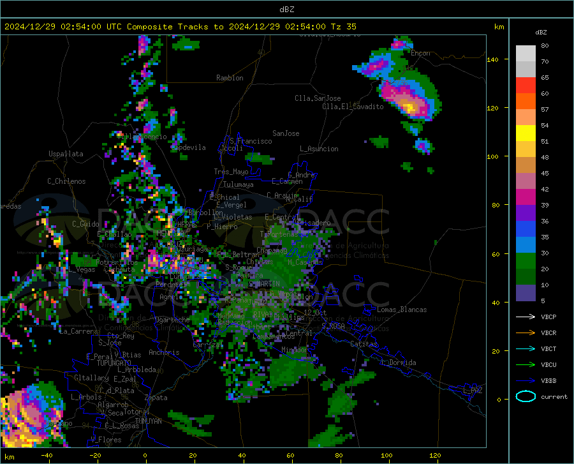This screenshot has height=464, width=574.
Task: Click the C_Guido place label
Action: 85,224
